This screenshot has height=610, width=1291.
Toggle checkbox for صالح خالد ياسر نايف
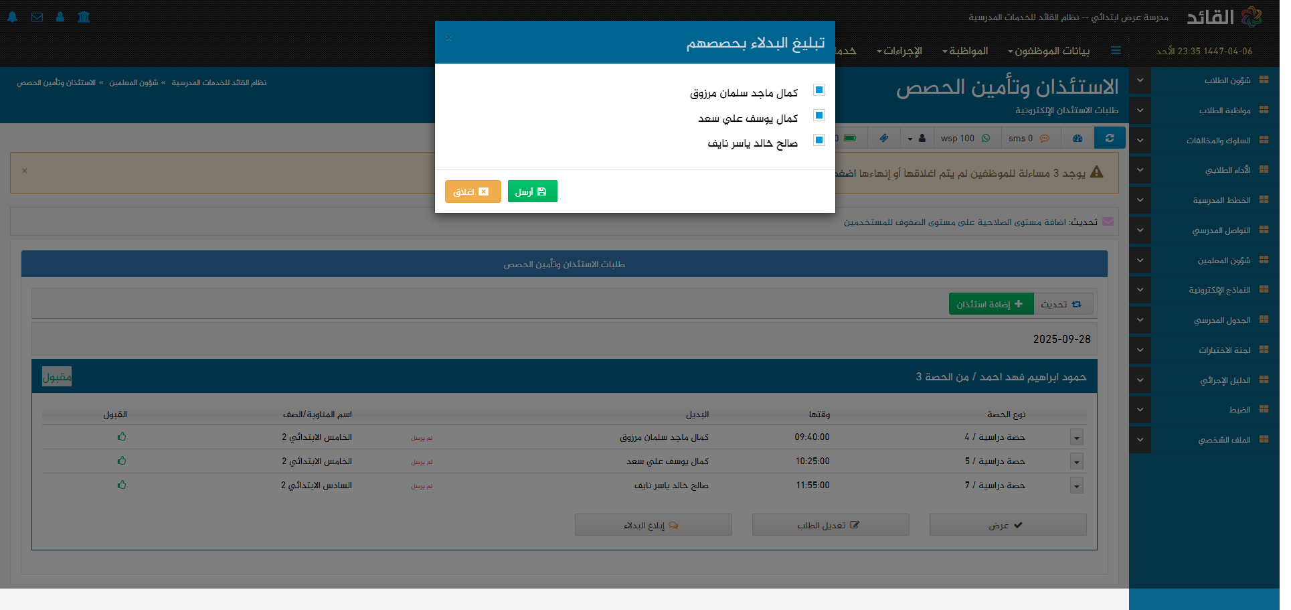(819, 140)
